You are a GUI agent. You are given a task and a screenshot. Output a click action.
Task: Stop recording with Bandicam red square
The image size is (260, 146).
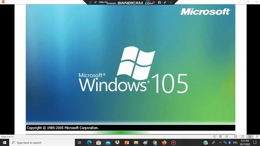click(154, 2)
